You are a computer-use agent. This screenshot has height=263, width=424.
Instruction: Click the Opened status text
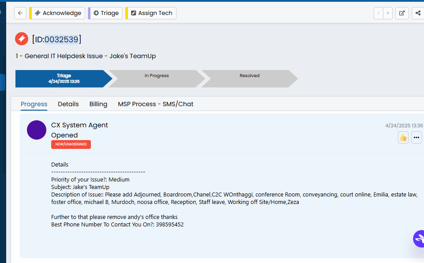point(64,135)
